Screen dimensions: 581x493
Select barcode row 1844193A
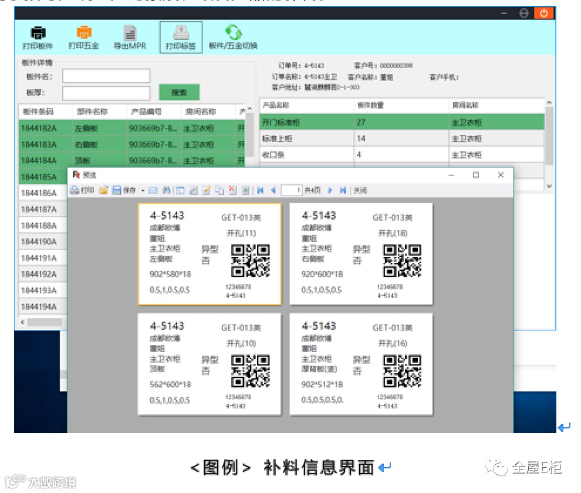(43, 291)
